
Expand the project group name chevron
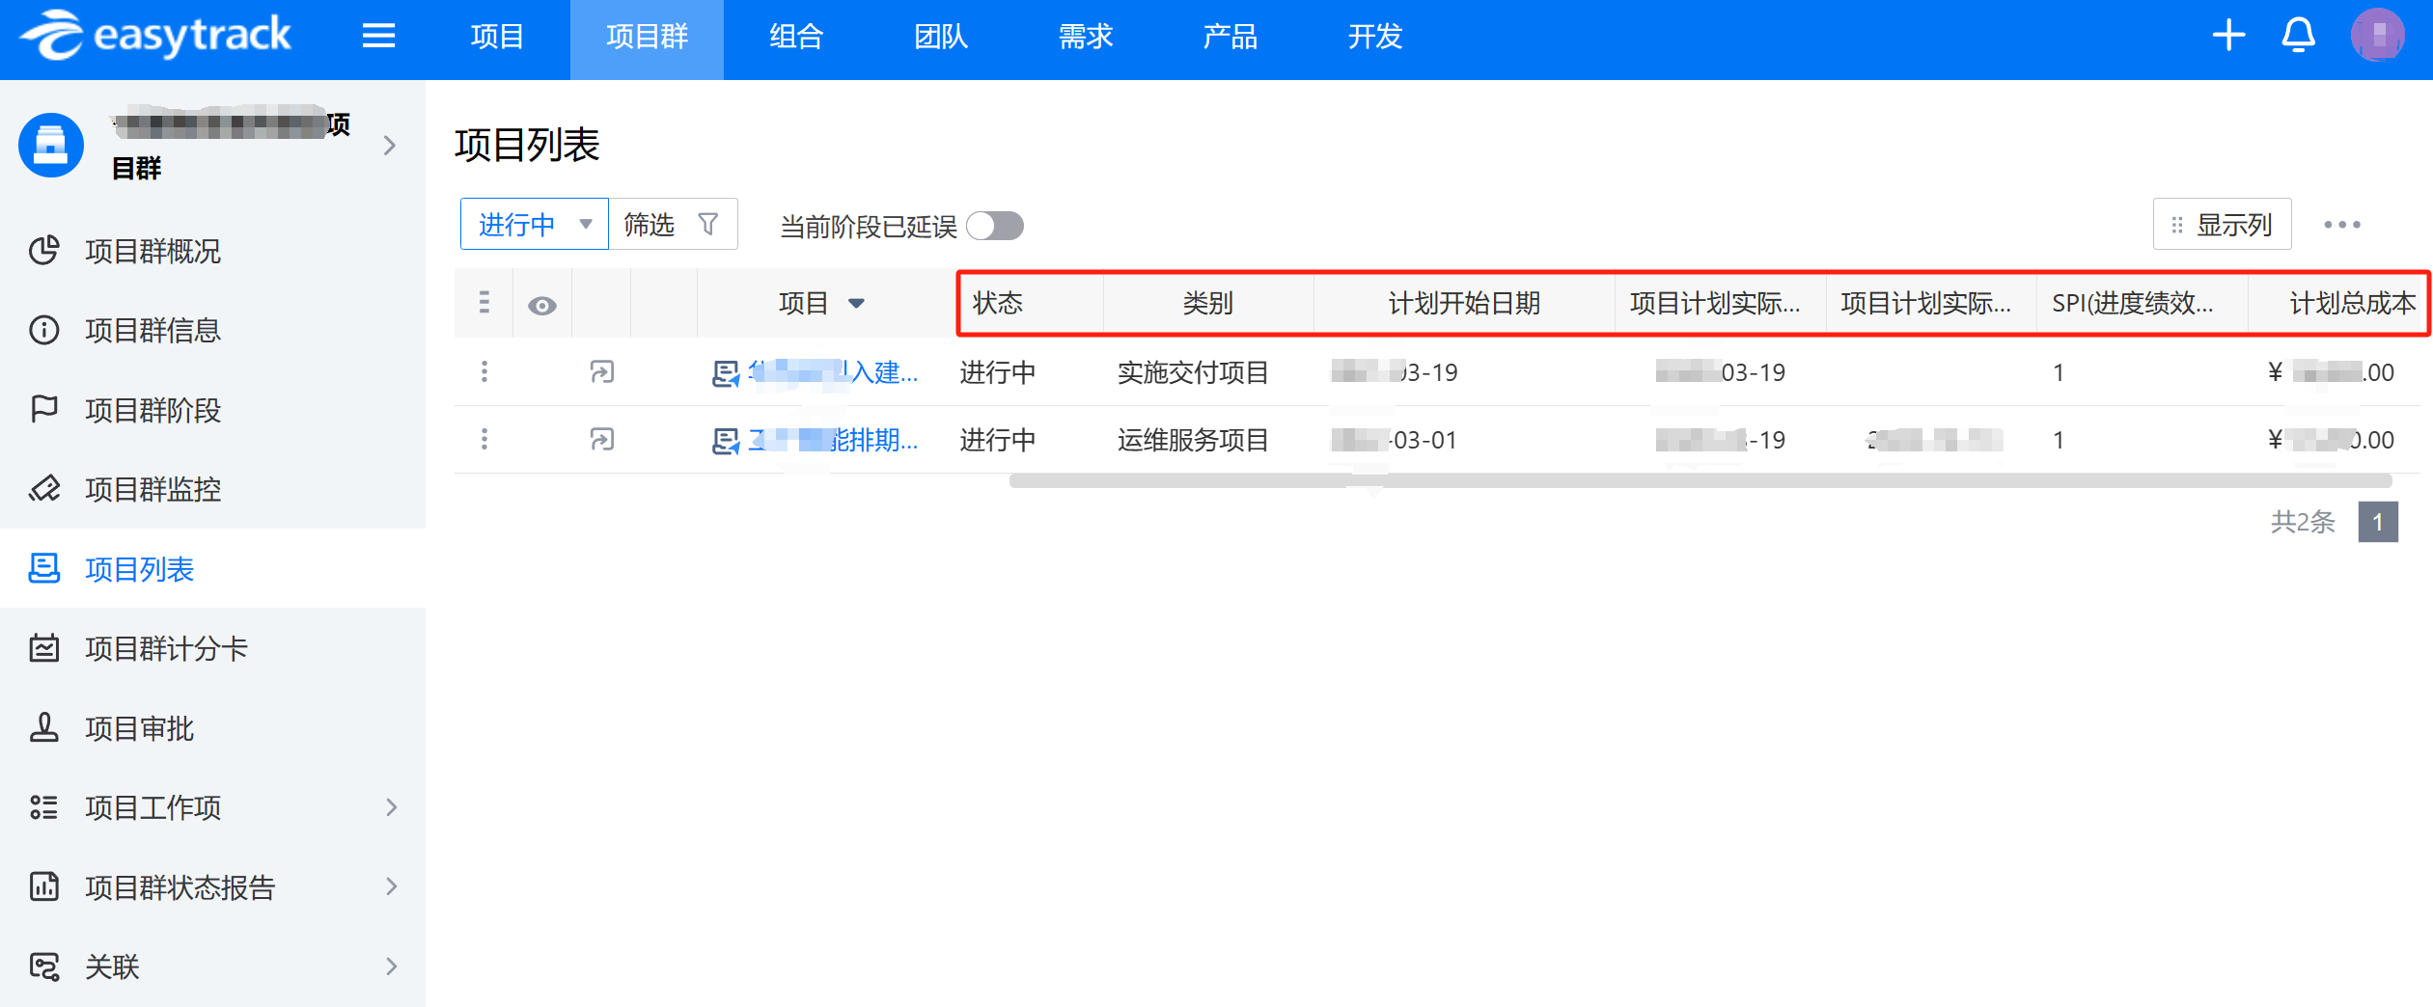click(x=390, y=146)
